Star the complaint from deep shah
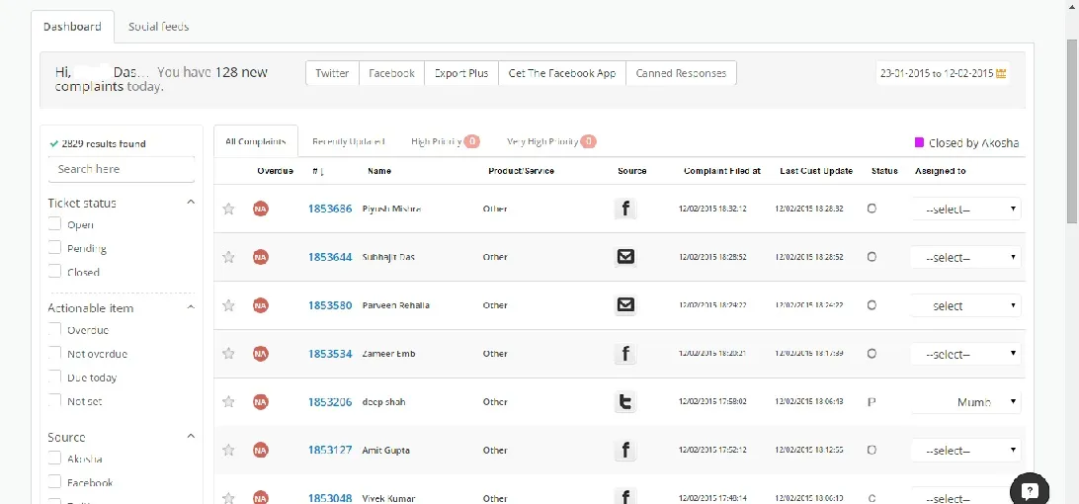Screen dimensions: 1079x504 click(228, 401)
